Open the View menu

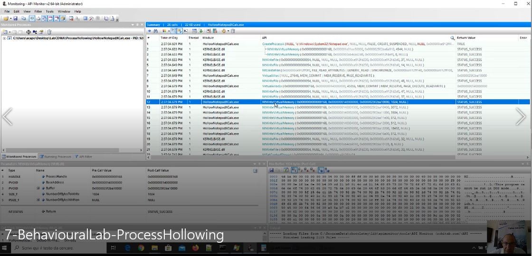27,11
